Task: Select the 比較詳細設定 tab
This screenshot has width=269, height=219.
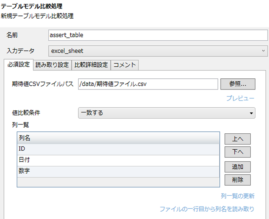Action: [91, 65]
